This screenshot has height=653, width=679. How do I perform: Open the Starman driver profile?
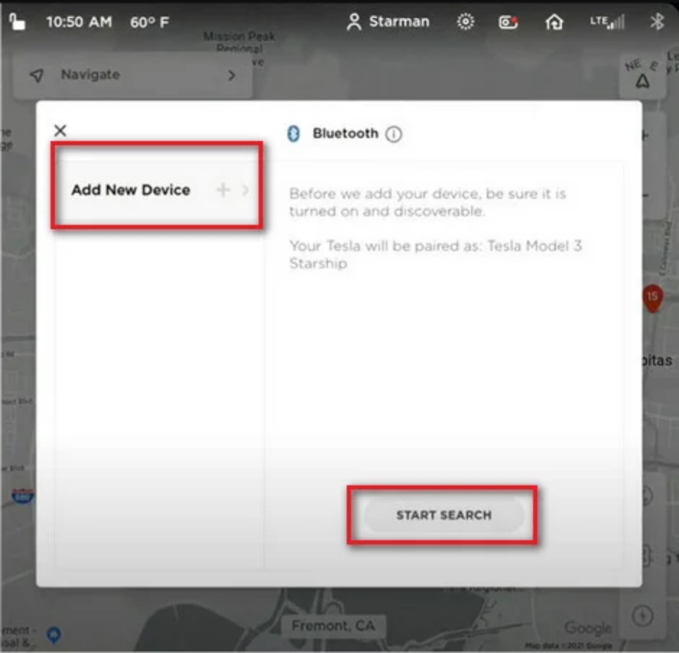tap(388, 22)
